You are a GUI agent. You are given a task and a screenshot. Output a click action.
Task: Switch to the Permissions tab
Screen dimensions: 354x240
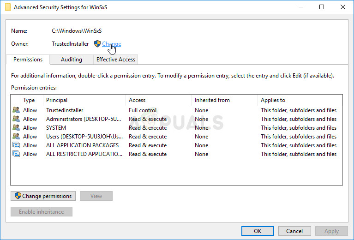(28, 60)
